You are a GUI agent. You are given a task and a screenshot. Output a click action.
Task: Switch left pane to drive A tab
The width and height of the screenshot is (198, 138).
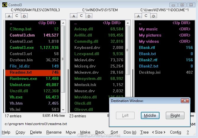[x=9, y=16]
